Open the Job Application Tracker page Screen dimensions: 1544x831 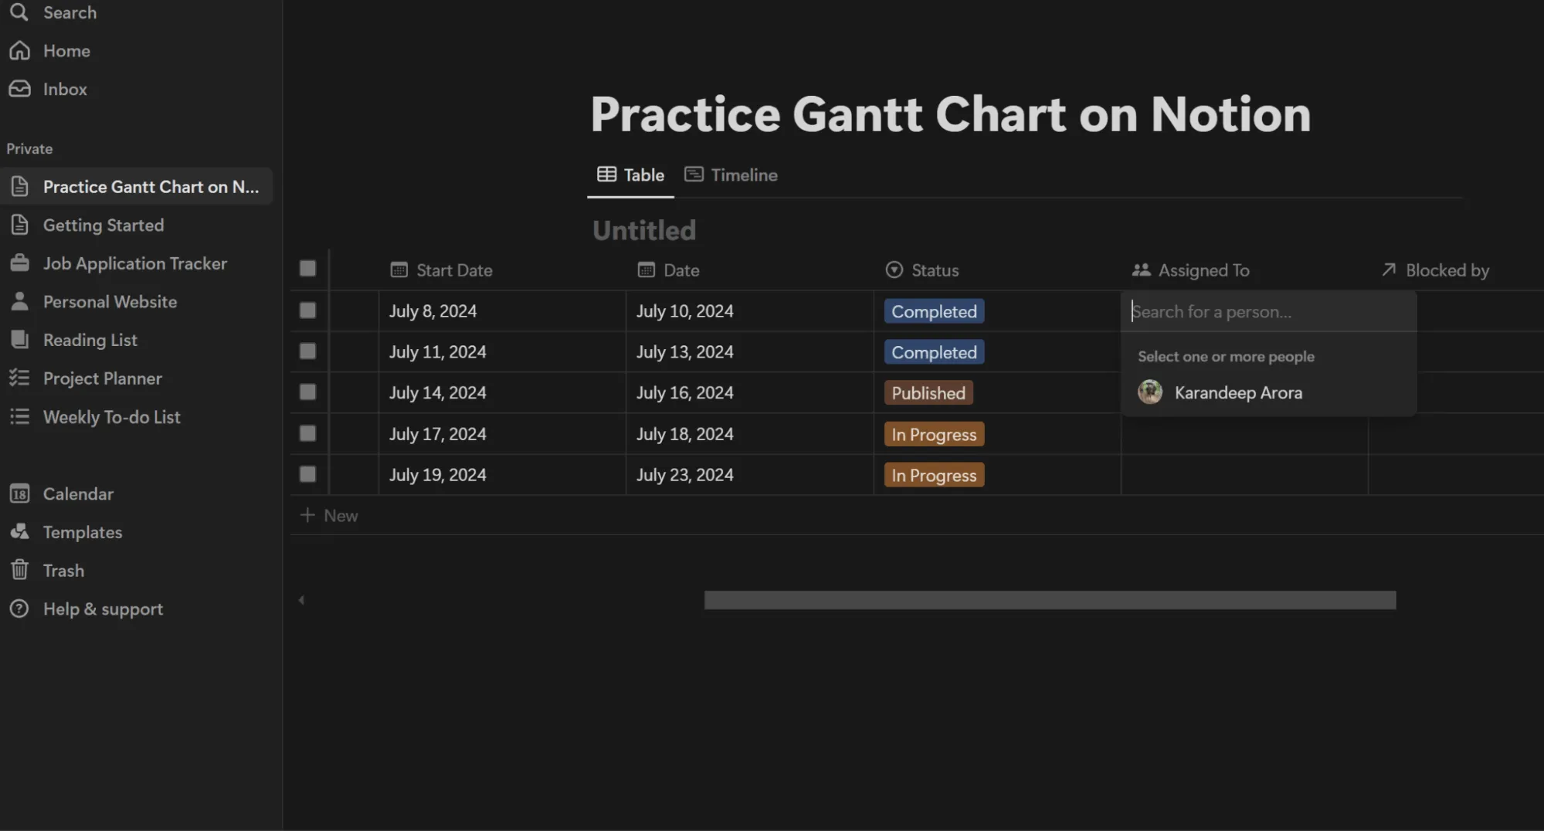(x=136, y=263)
